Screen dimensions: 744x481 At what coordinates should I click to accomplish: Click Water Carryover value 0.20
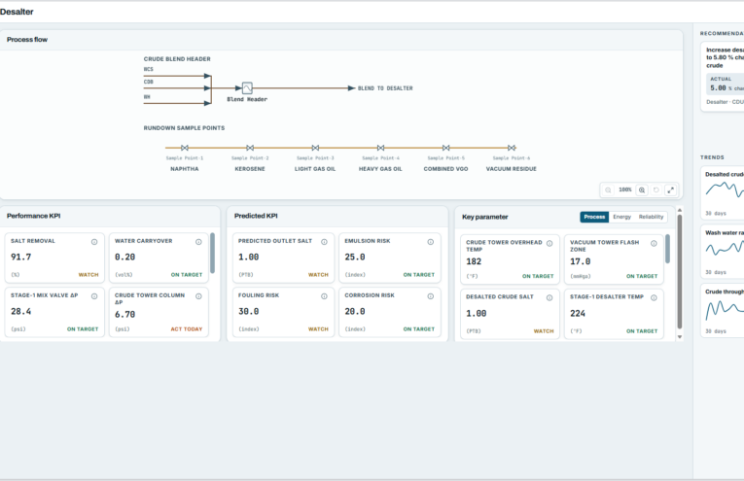click(x=124, y=257)
